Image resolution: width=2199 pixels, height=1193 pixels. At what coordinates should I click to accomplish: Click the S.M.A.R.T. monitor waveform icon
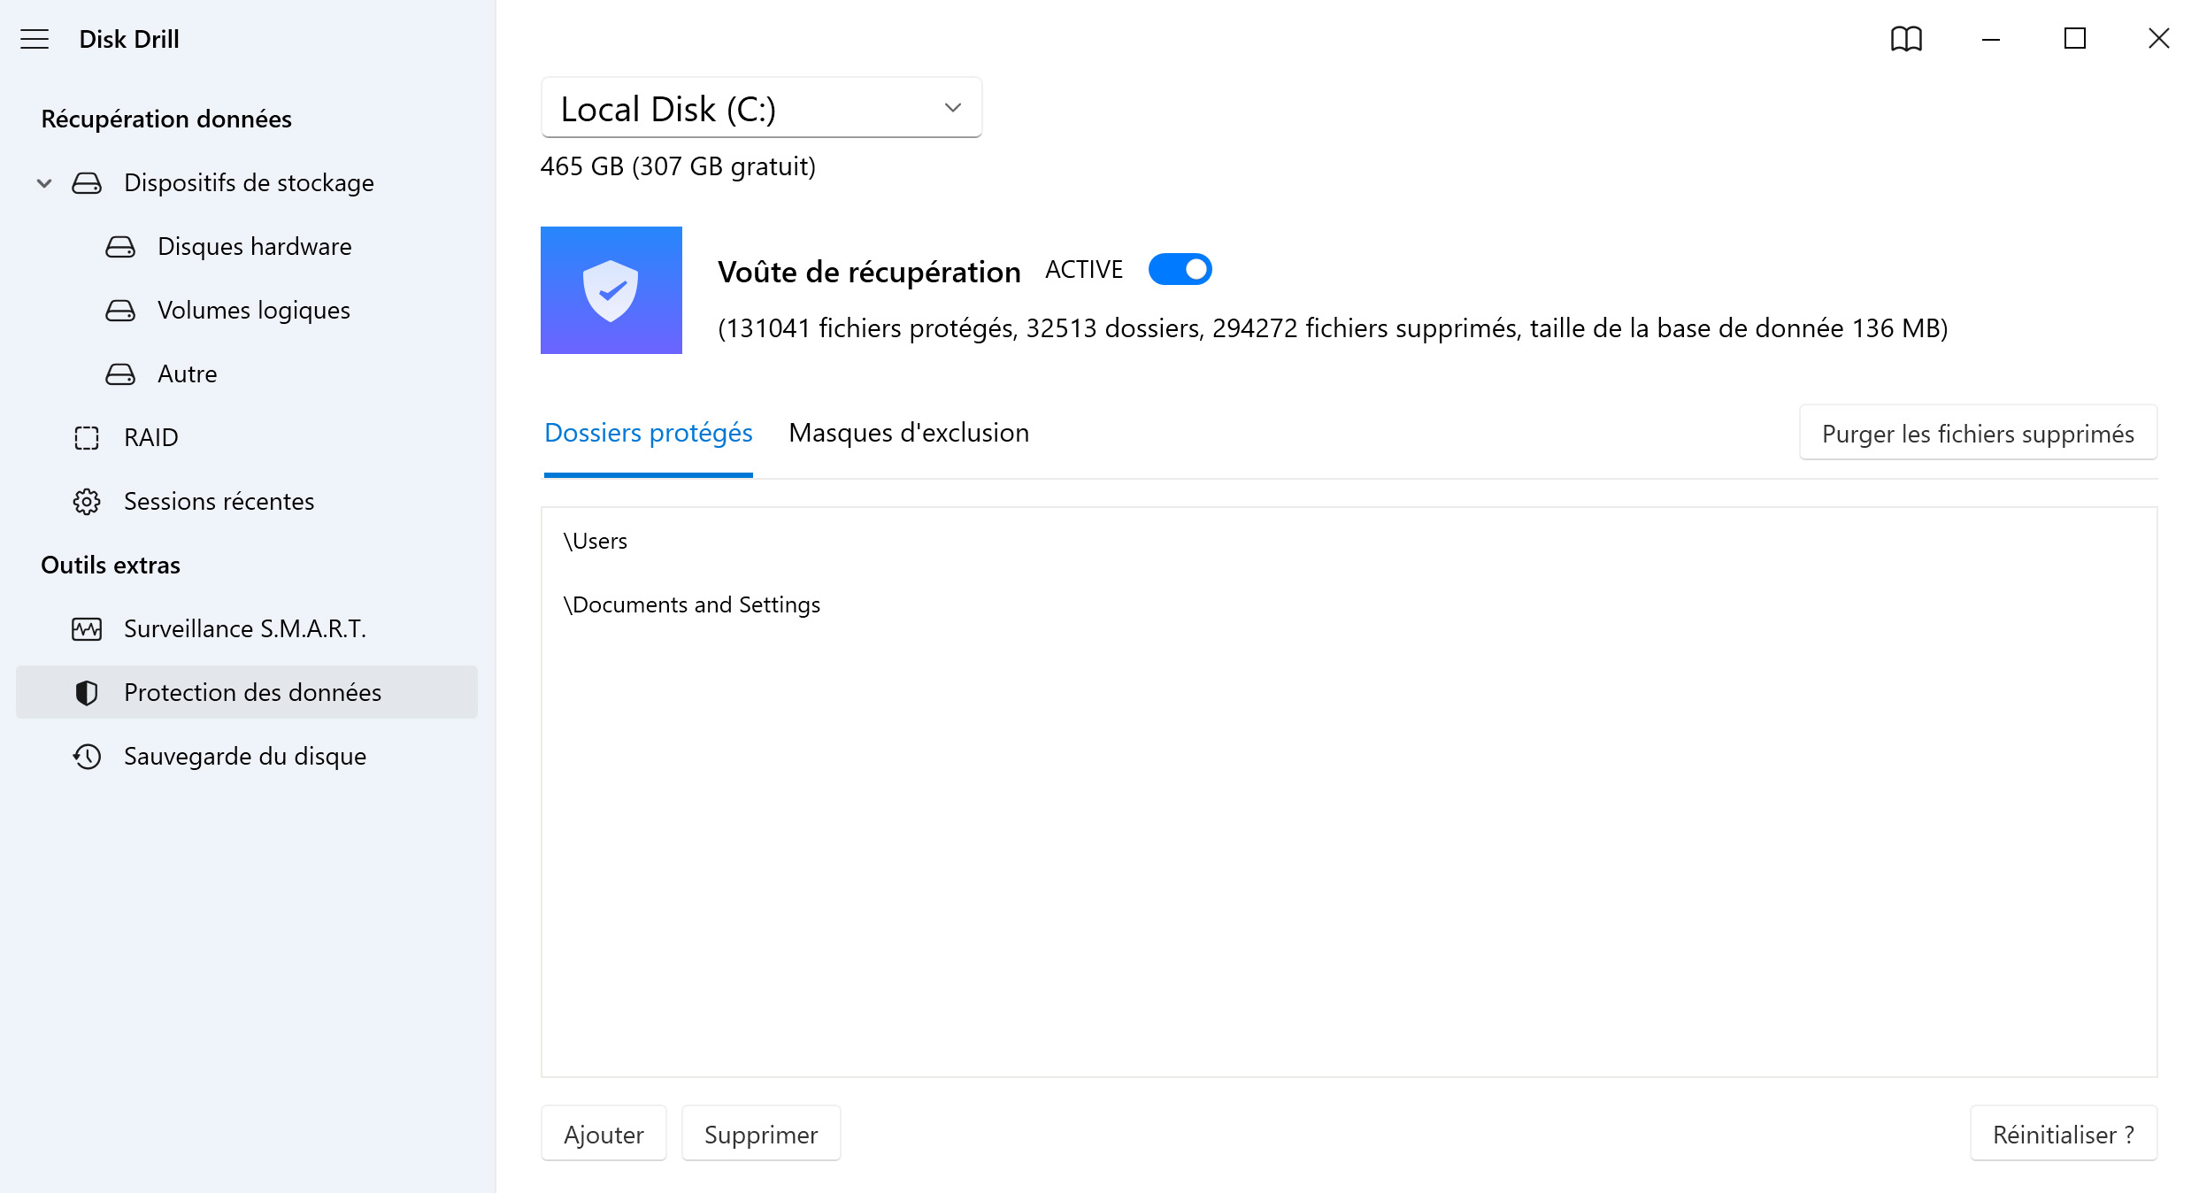(87, 629)
